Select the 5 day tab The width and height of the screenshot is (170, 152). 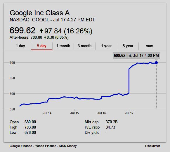(x=42, y=46)
